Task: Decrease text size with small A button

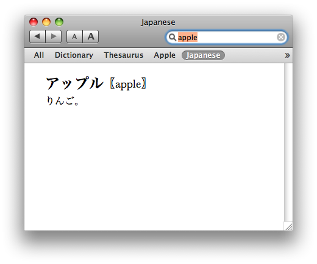Action: (x=74, y=36)
